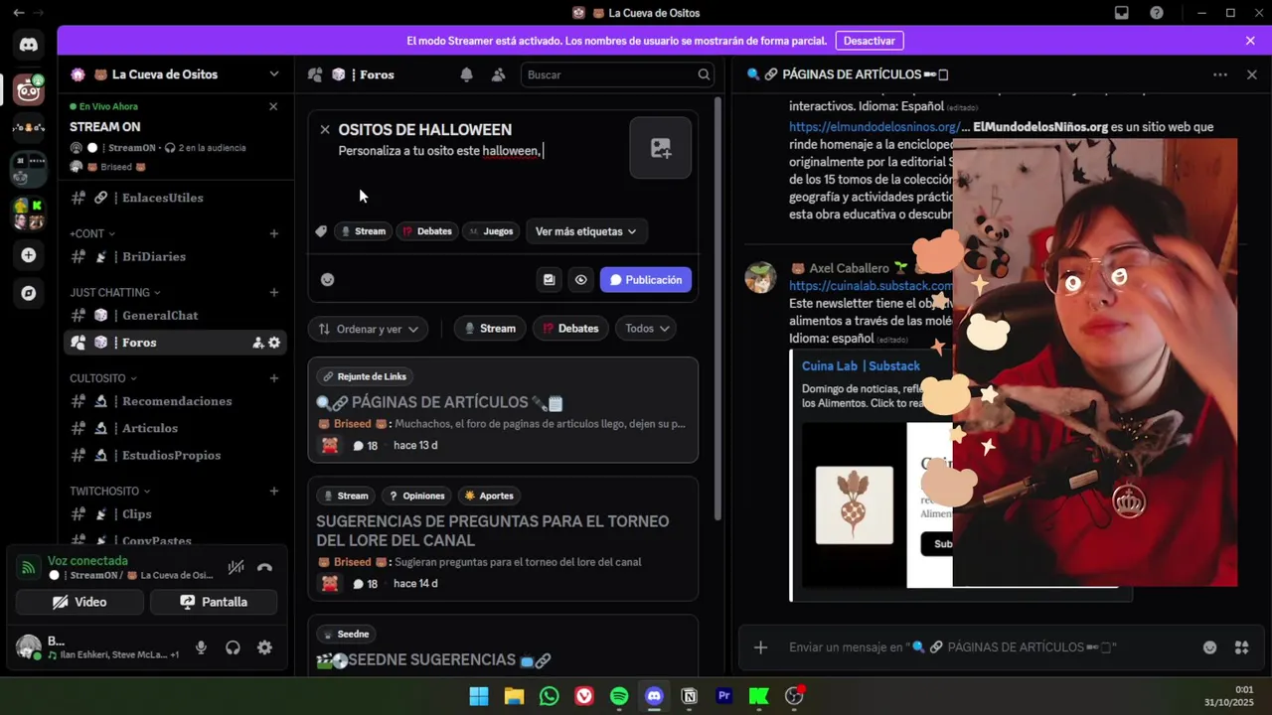Screen dimensions: 1272x715
Task: Open the Articulos channel
Action: [x=175, y=428]
